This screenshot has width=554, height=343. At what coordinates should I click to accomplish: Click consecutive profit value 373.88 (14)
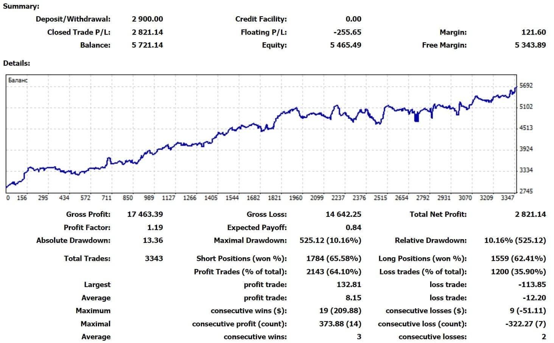(340, 324)
